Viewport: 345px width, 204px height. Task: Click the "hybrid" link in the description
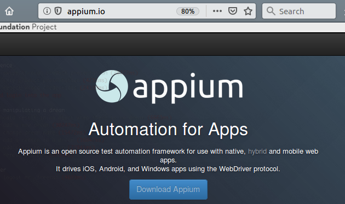click(257, 151)
